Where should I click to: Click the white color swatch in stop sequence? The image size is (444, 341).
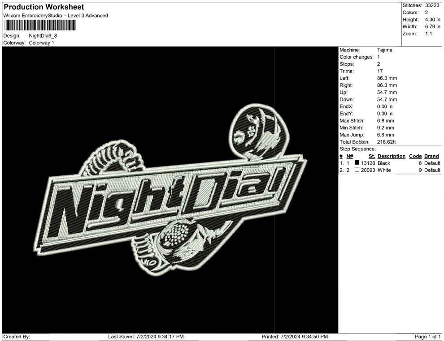point(357,170)
